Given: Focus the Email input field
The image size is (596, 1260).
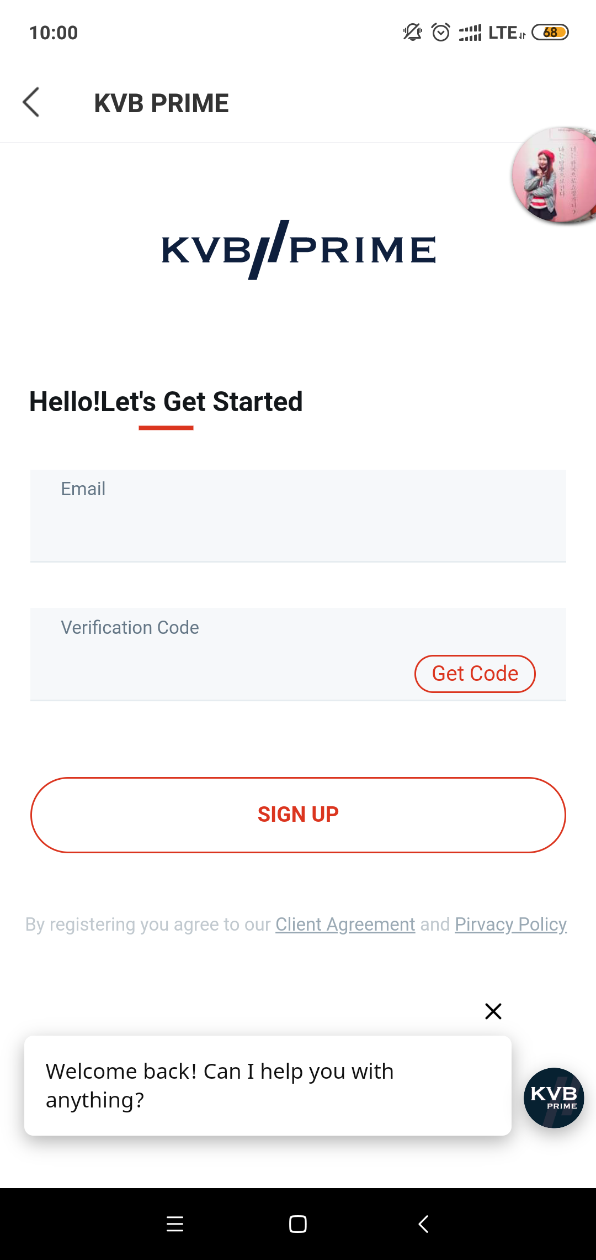Looking at the screenshot, I should point(298,516).
